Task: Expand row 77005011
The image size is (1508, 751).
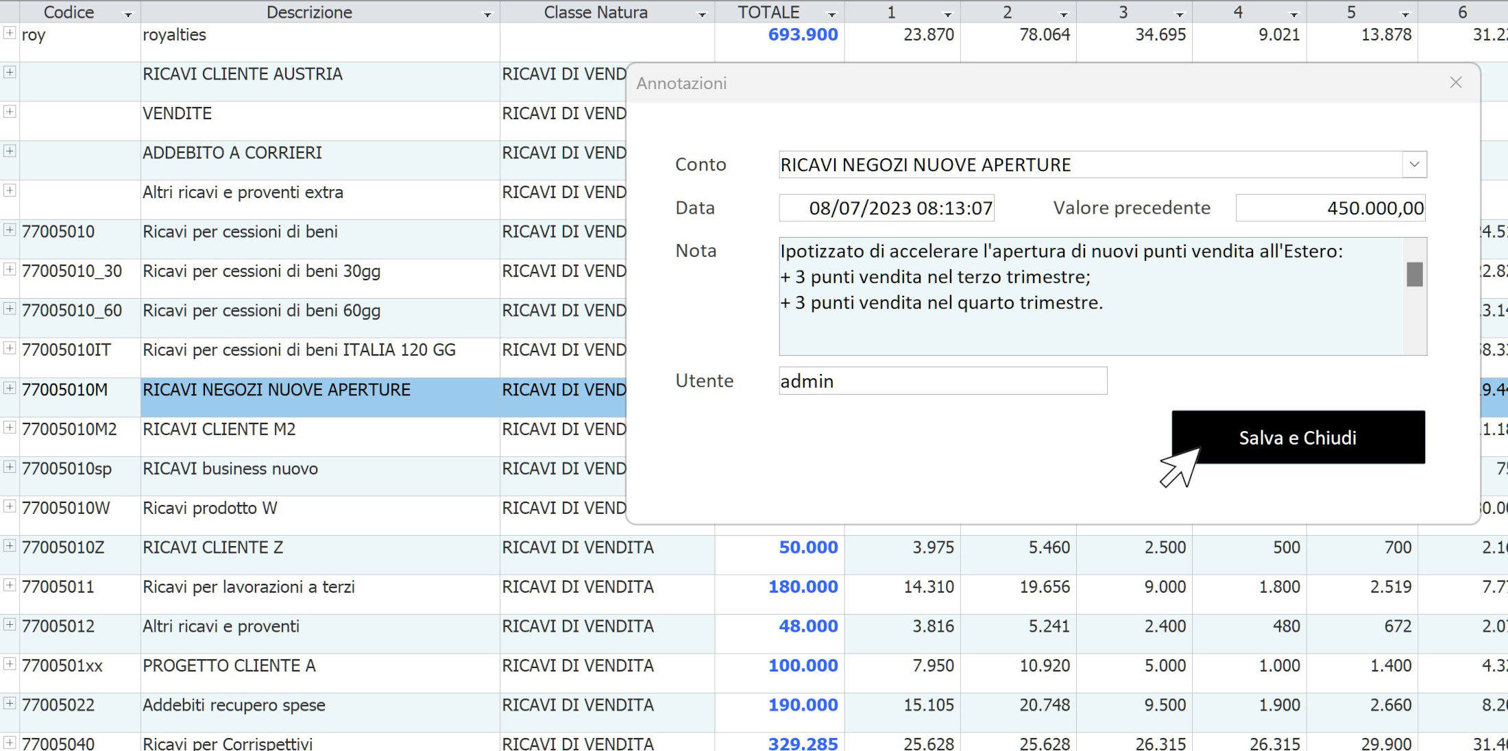Action: 10,584
